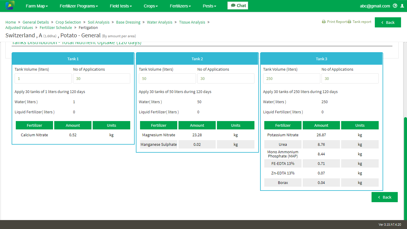Open the Crops menu

(x=151, y=6)
